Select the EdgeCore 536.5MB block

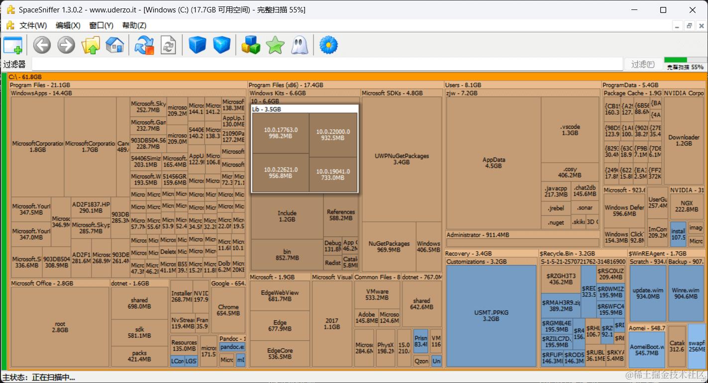pos(280,354)
